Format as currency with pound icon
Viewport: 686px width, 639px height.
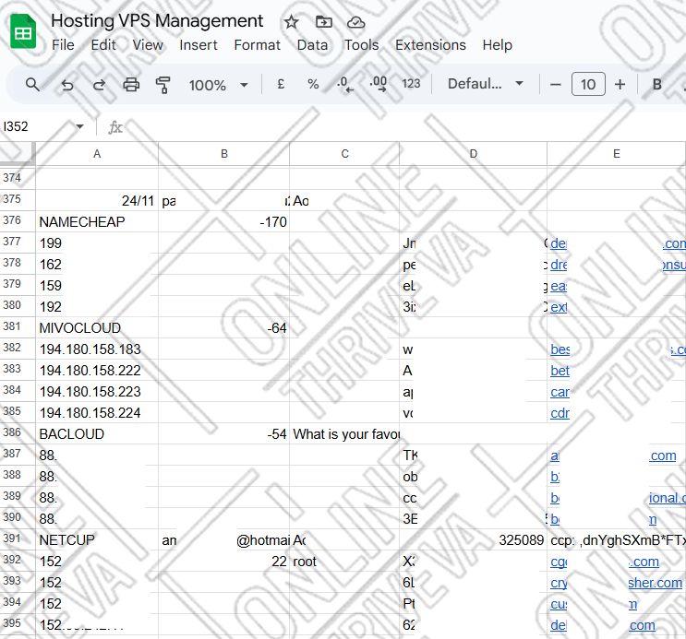[x=281, y=84]
